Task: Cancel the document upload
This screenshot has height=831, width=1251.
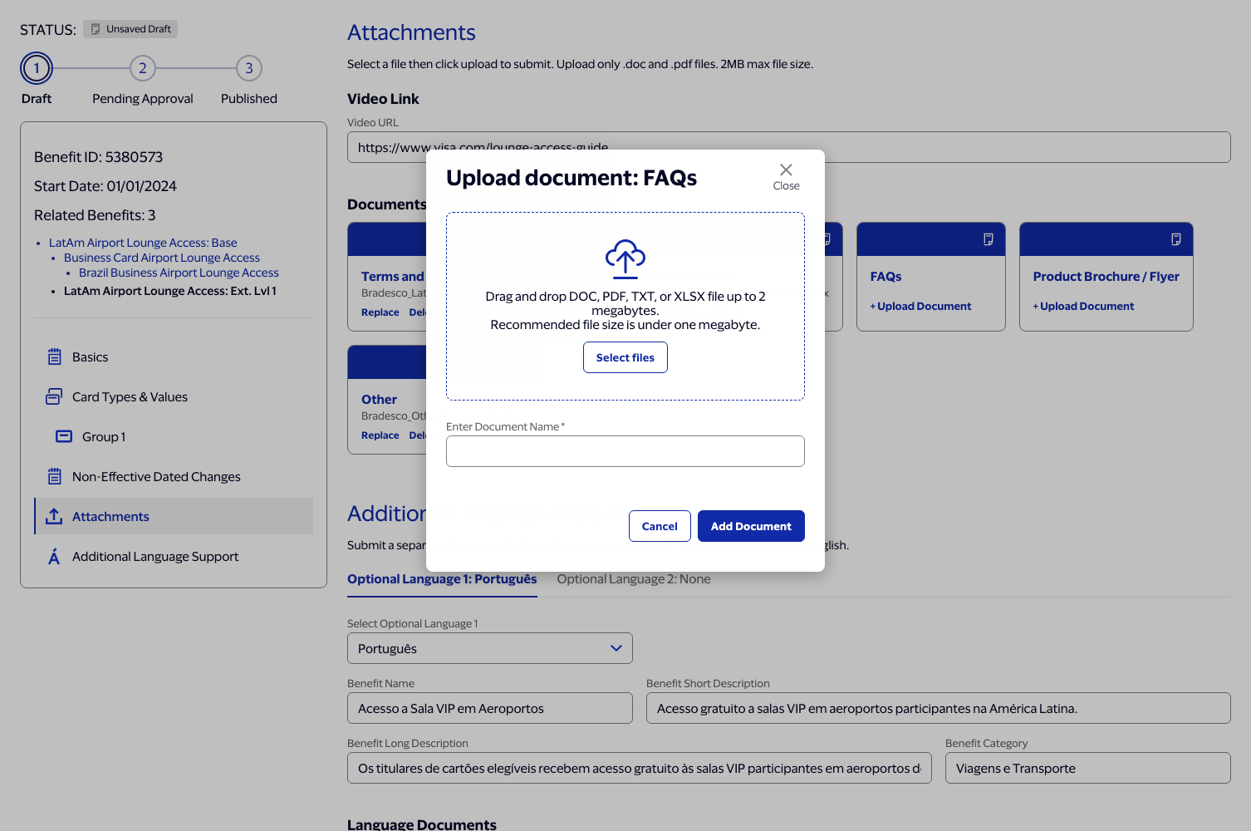Action: (x=660, y=526)
